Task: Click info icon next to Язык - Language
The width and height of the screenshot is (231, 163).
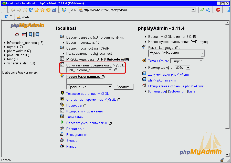Action: coord(177,48)
